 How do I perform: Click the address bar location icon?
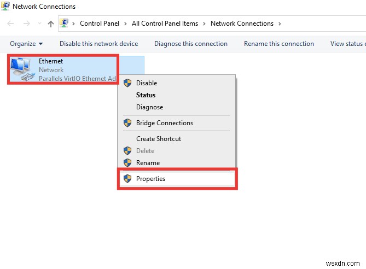coord(64,24)
